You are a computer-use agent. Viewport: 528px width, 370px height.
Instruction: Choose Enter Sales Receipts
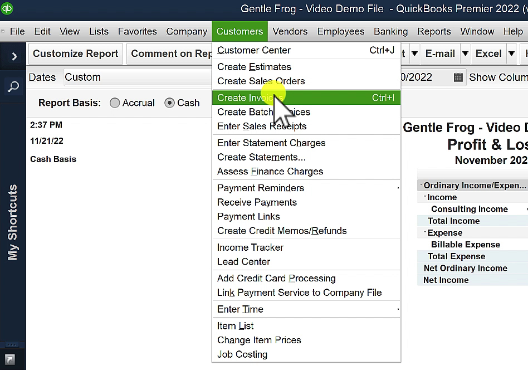306,126
